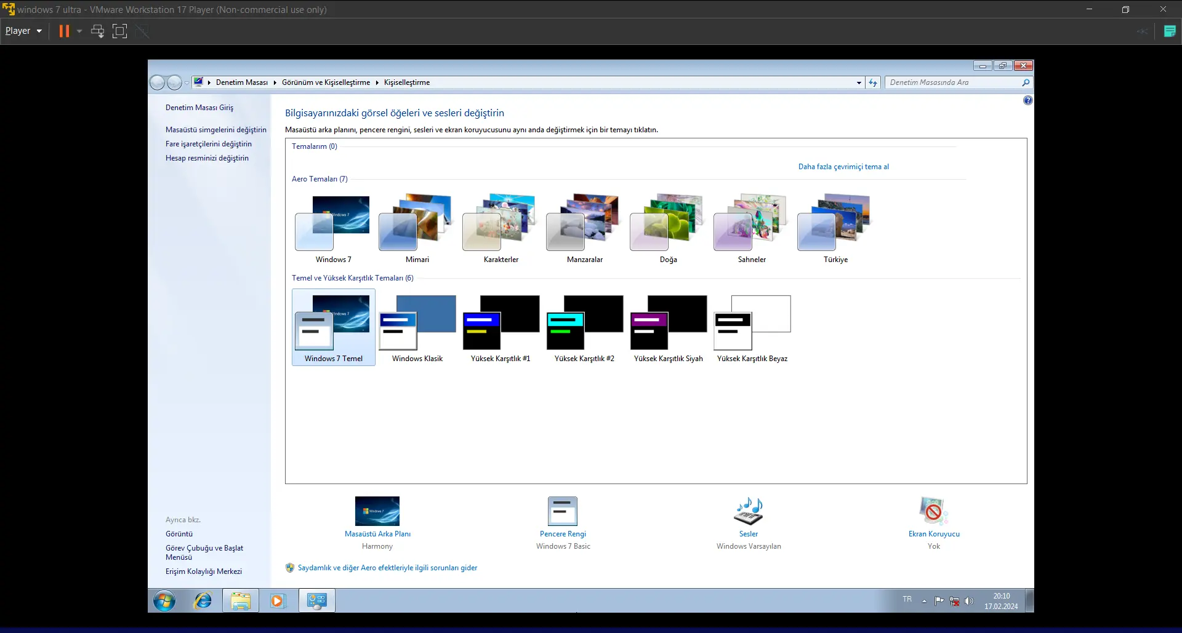
Task: Open Windows Explorer folder icon on taskbar
Action: click(x=240, y=600)
